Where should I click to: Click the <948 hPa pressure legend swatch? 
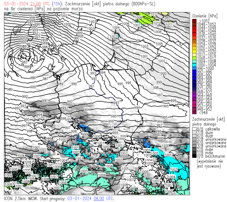point(194,112)
